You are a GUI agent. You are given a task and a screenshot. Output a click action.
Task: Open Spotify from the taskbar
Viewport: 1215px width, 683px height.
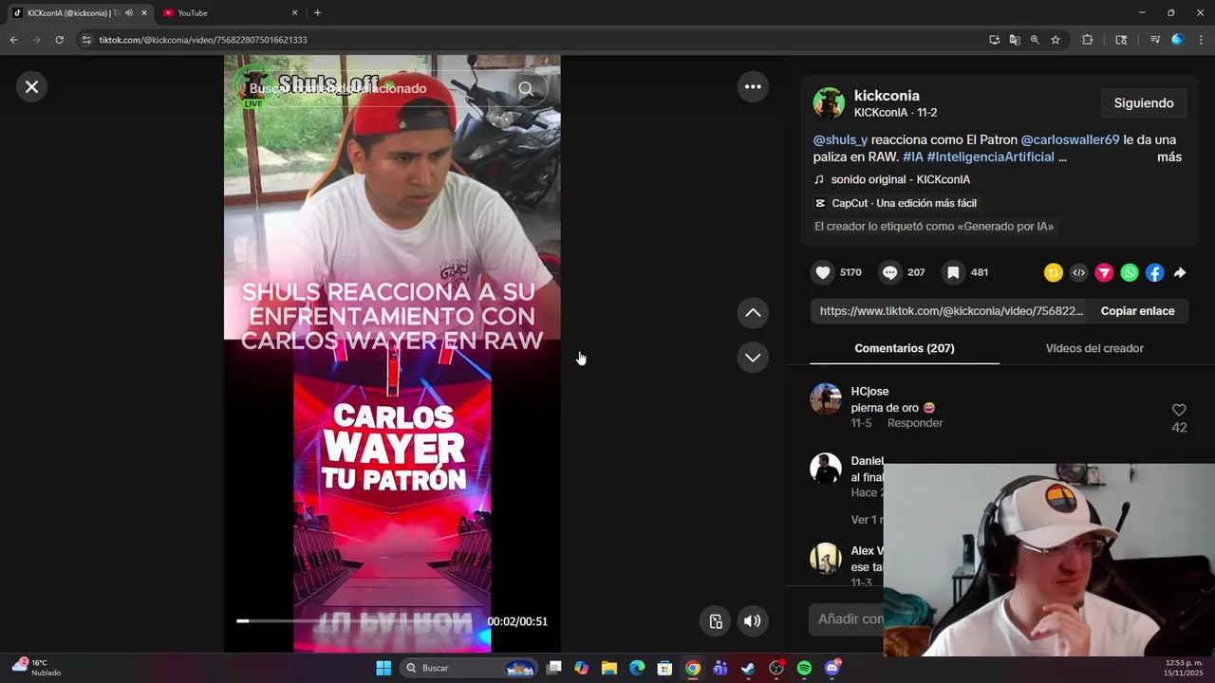coord(804,668)
